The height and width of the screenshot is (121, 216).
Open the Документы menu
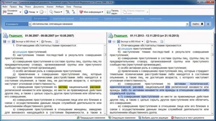(x=39, y=7)
